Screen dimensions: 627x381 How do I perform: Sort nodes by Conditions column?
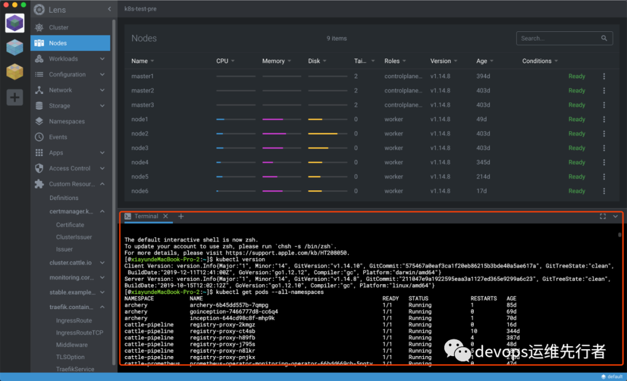(x=540, y=61)
